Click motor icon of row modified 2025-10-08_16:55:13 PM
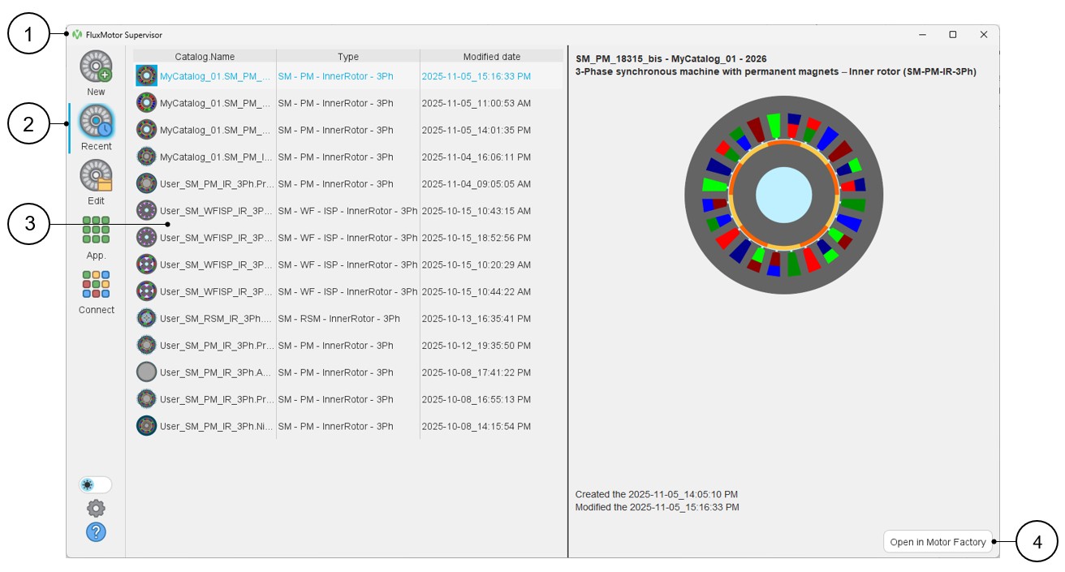Image resolution: width=1065 pixels, height=572 pixels. [x=146, y=399]
